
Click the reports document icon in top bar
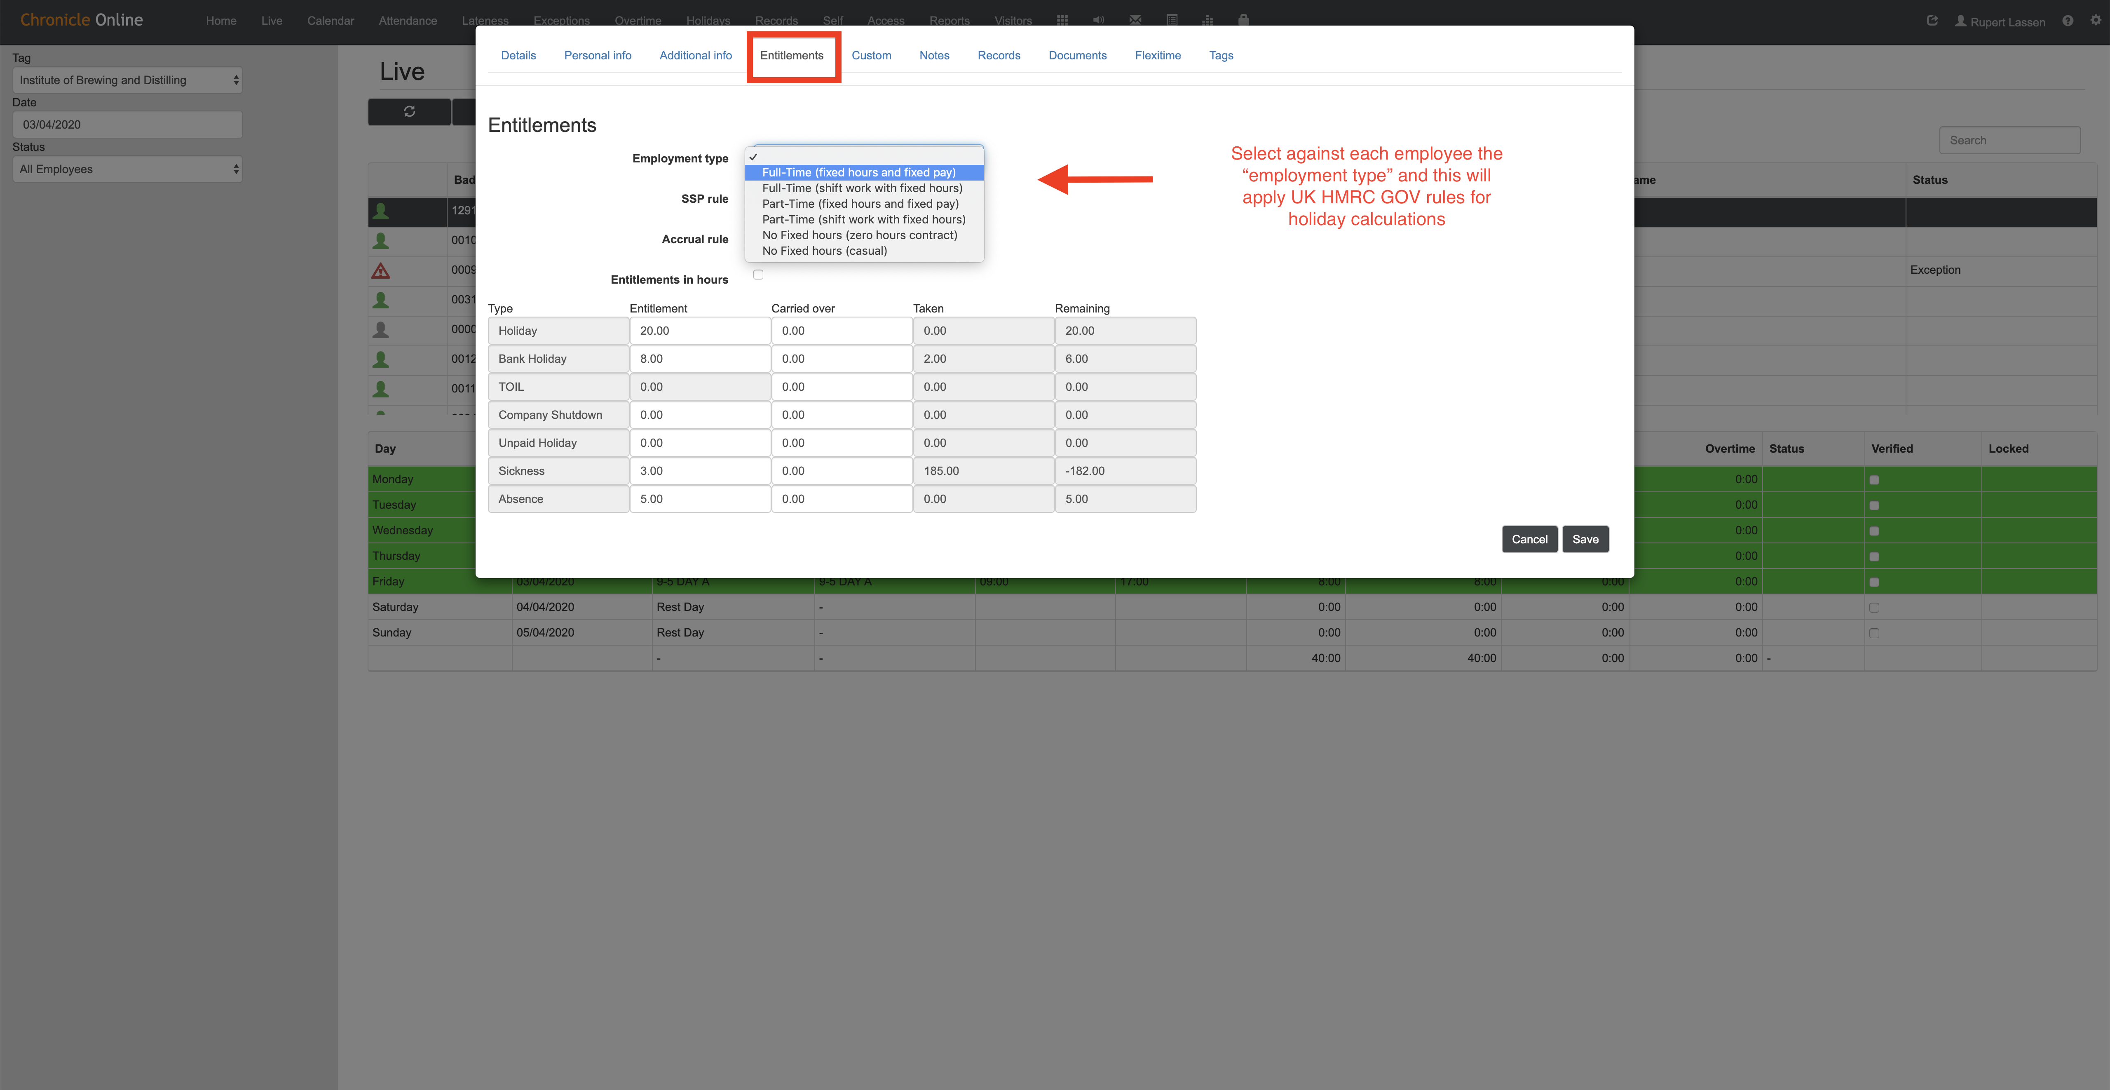coord(1172,20)
